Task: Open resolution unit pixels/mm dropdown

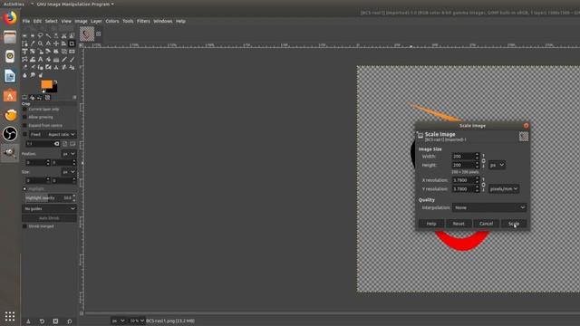Action: pos(504,189)
